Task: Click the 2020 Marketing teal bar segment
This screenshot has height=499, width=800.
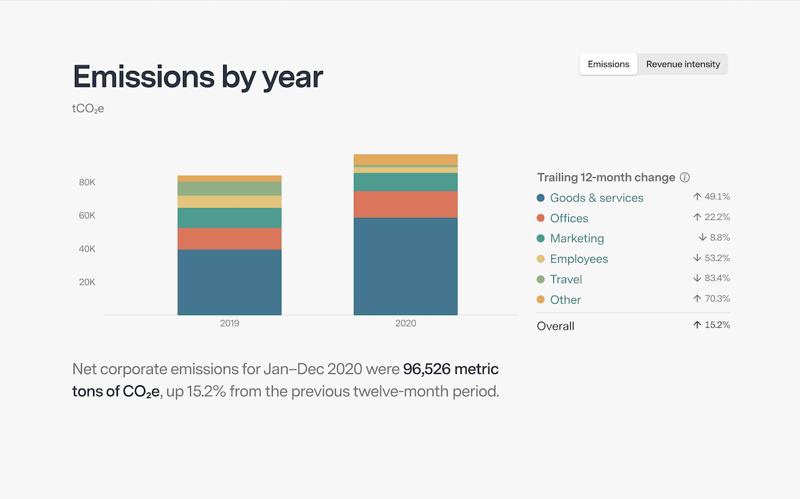Action: pos(405,182)
